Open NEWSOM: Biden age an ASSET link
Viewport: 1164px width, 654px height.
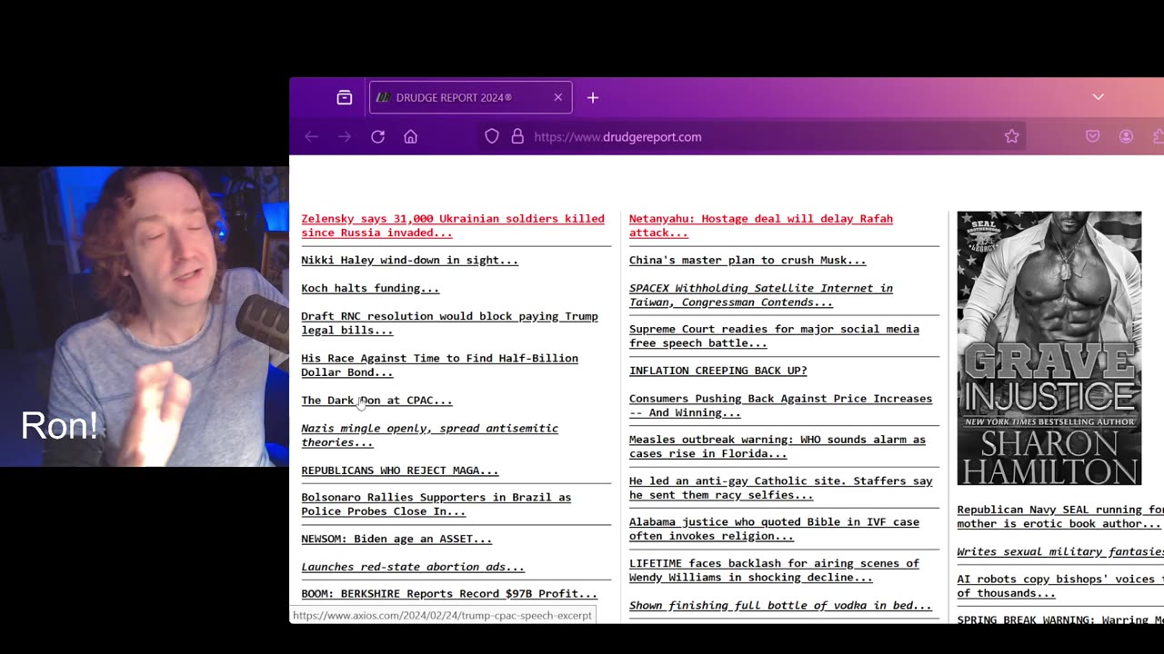396,539
